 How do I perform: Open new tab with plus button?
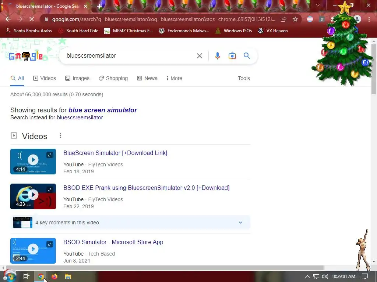tap(99, 6)
